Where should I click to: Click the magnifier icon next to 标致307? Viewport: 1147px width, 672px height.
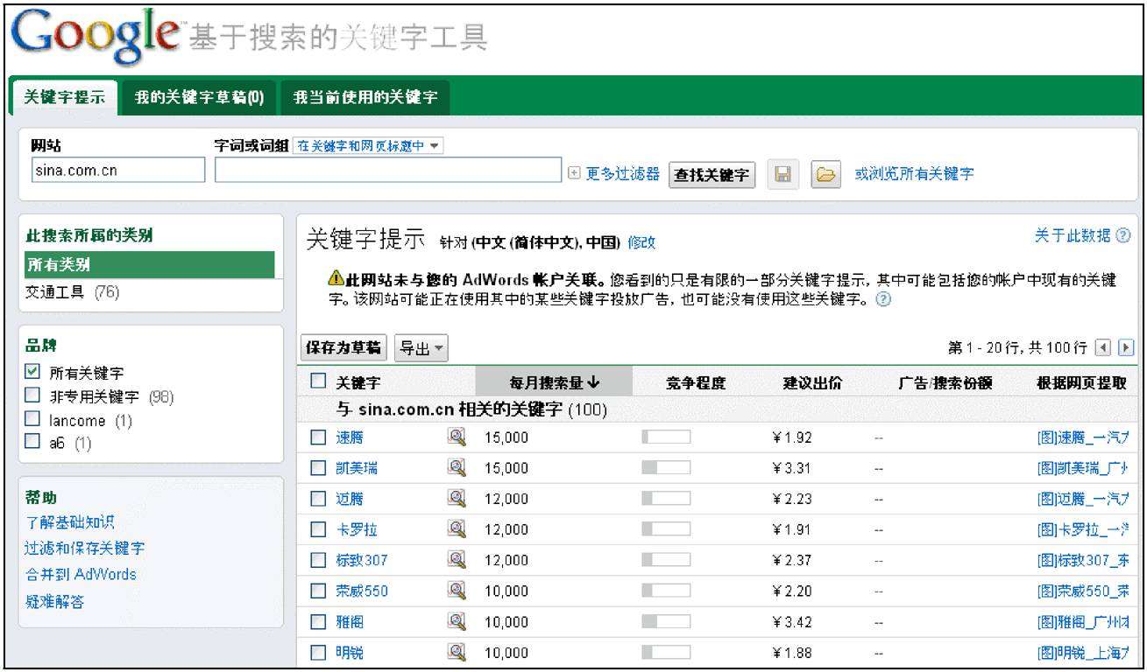click(457, 560)
